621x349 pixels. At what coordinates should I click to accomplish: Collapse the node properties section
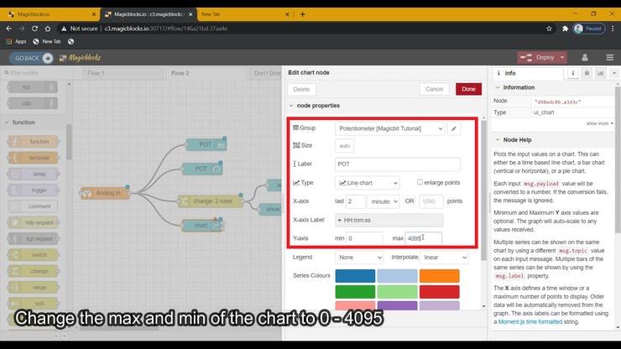coord(292,106)
